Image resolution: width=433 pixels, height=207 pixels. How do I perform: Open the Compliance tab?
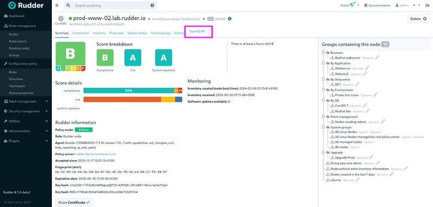80,33
